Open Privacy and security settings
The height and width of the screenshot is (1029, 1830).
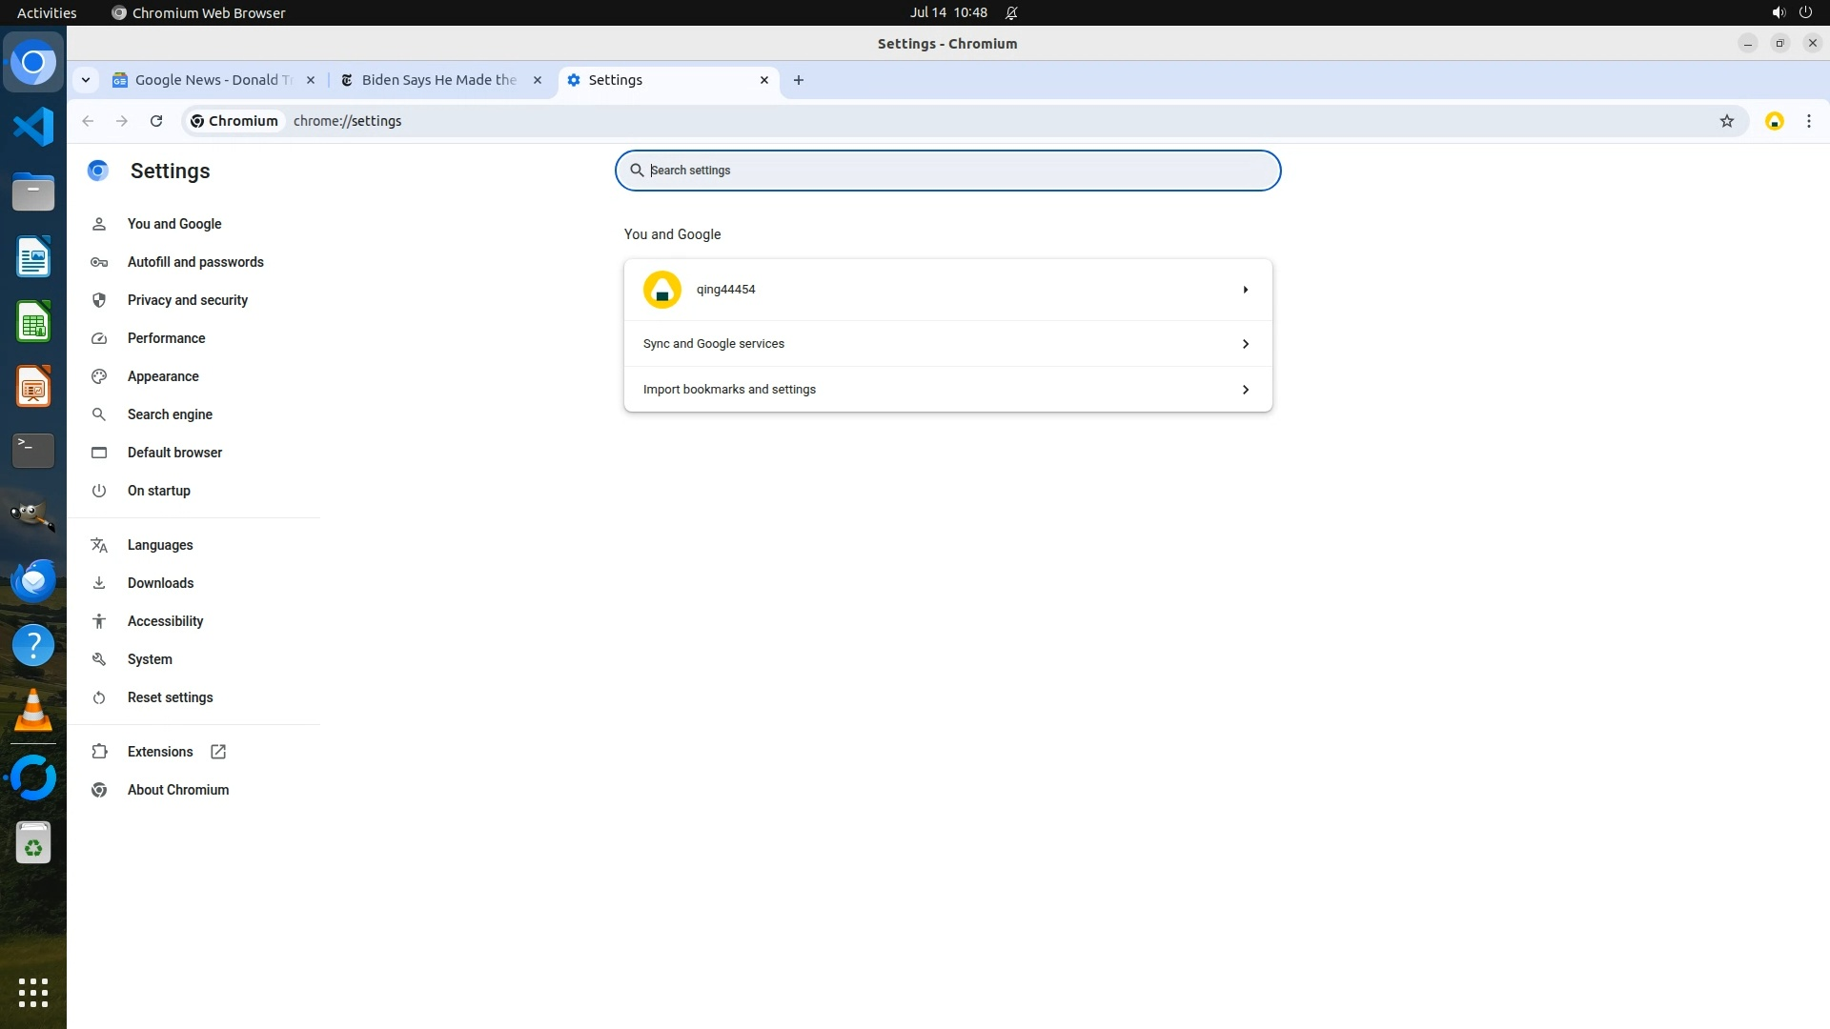coord(187,300)
